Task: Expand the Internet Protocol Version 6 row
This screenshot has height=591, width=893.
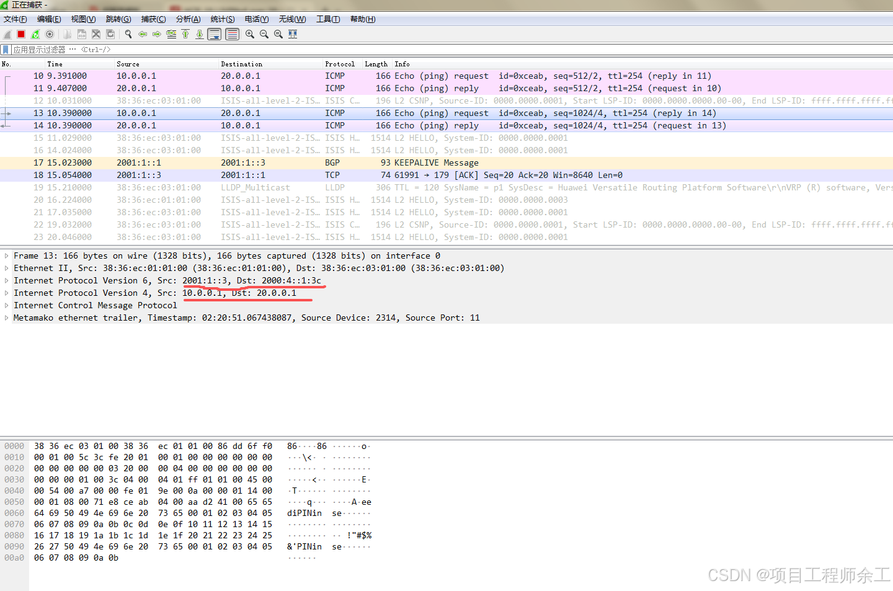Action: [6, 280]
